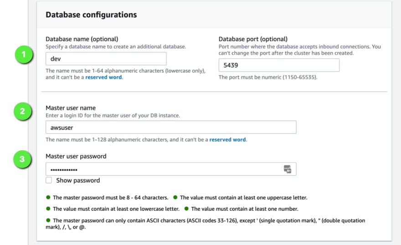401x245 pixels.
Task: Click the password manager icon in password field
Action: tap(288, 169)
